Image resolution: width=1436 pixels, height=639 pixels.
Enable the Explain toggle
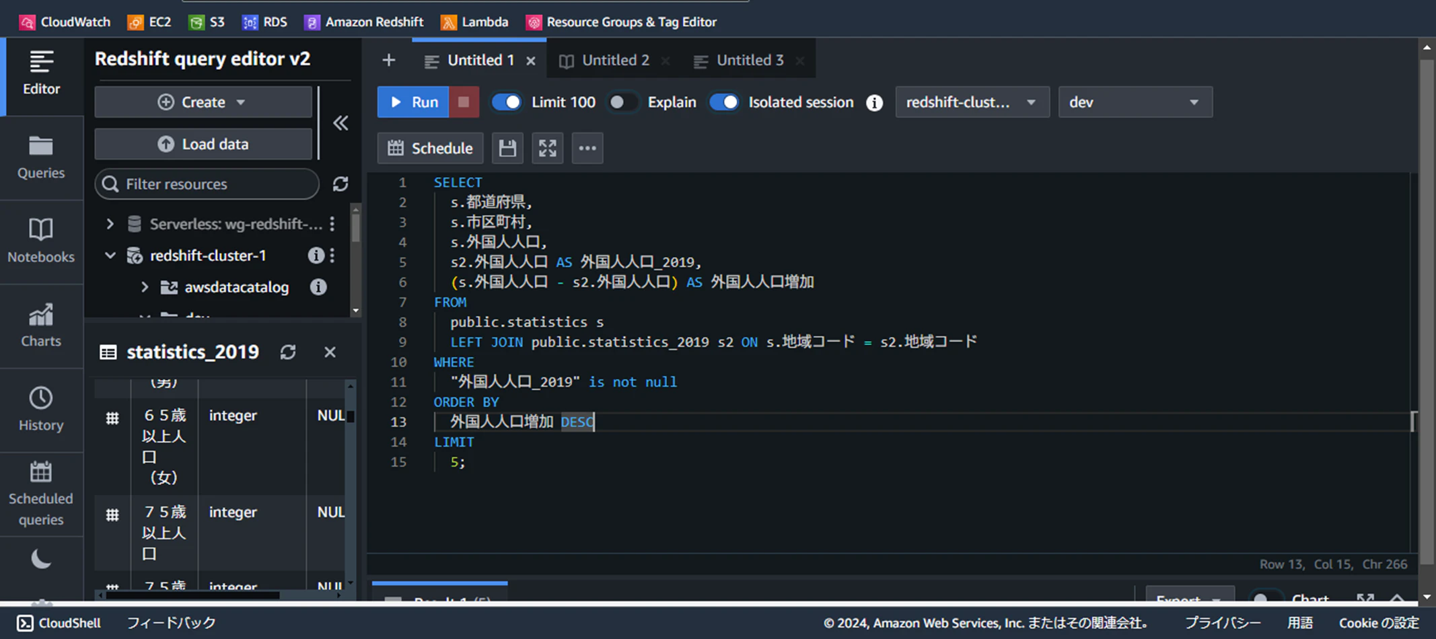(622, 102)
